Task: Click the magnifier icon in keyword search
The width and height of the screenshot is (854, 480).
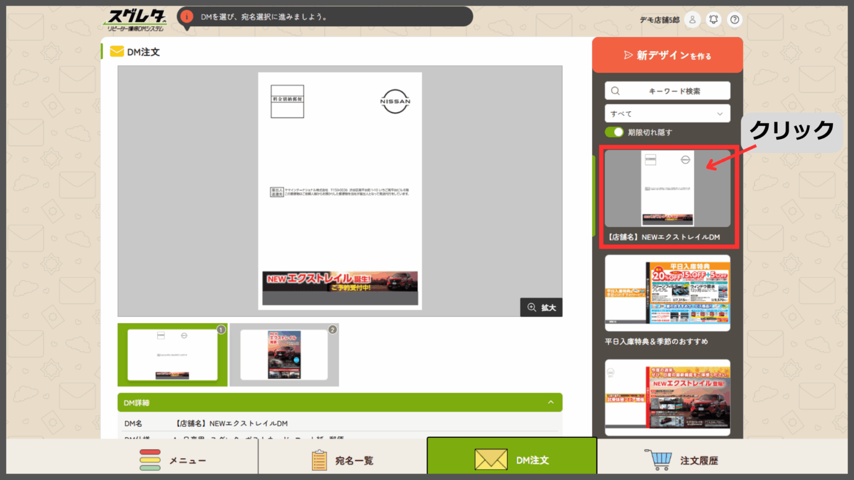Action: pos(615,91)
